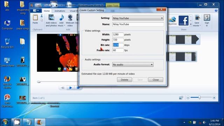This screenshot has height=126, width=224.
Task: Open Movie Maker help icon
Action: pos(216,10)
